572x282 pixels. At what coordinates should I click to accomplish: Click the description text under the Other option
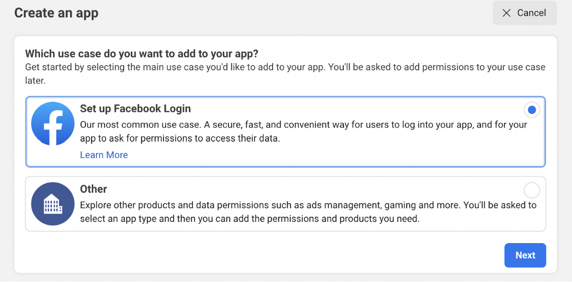(x=308, y=212)
